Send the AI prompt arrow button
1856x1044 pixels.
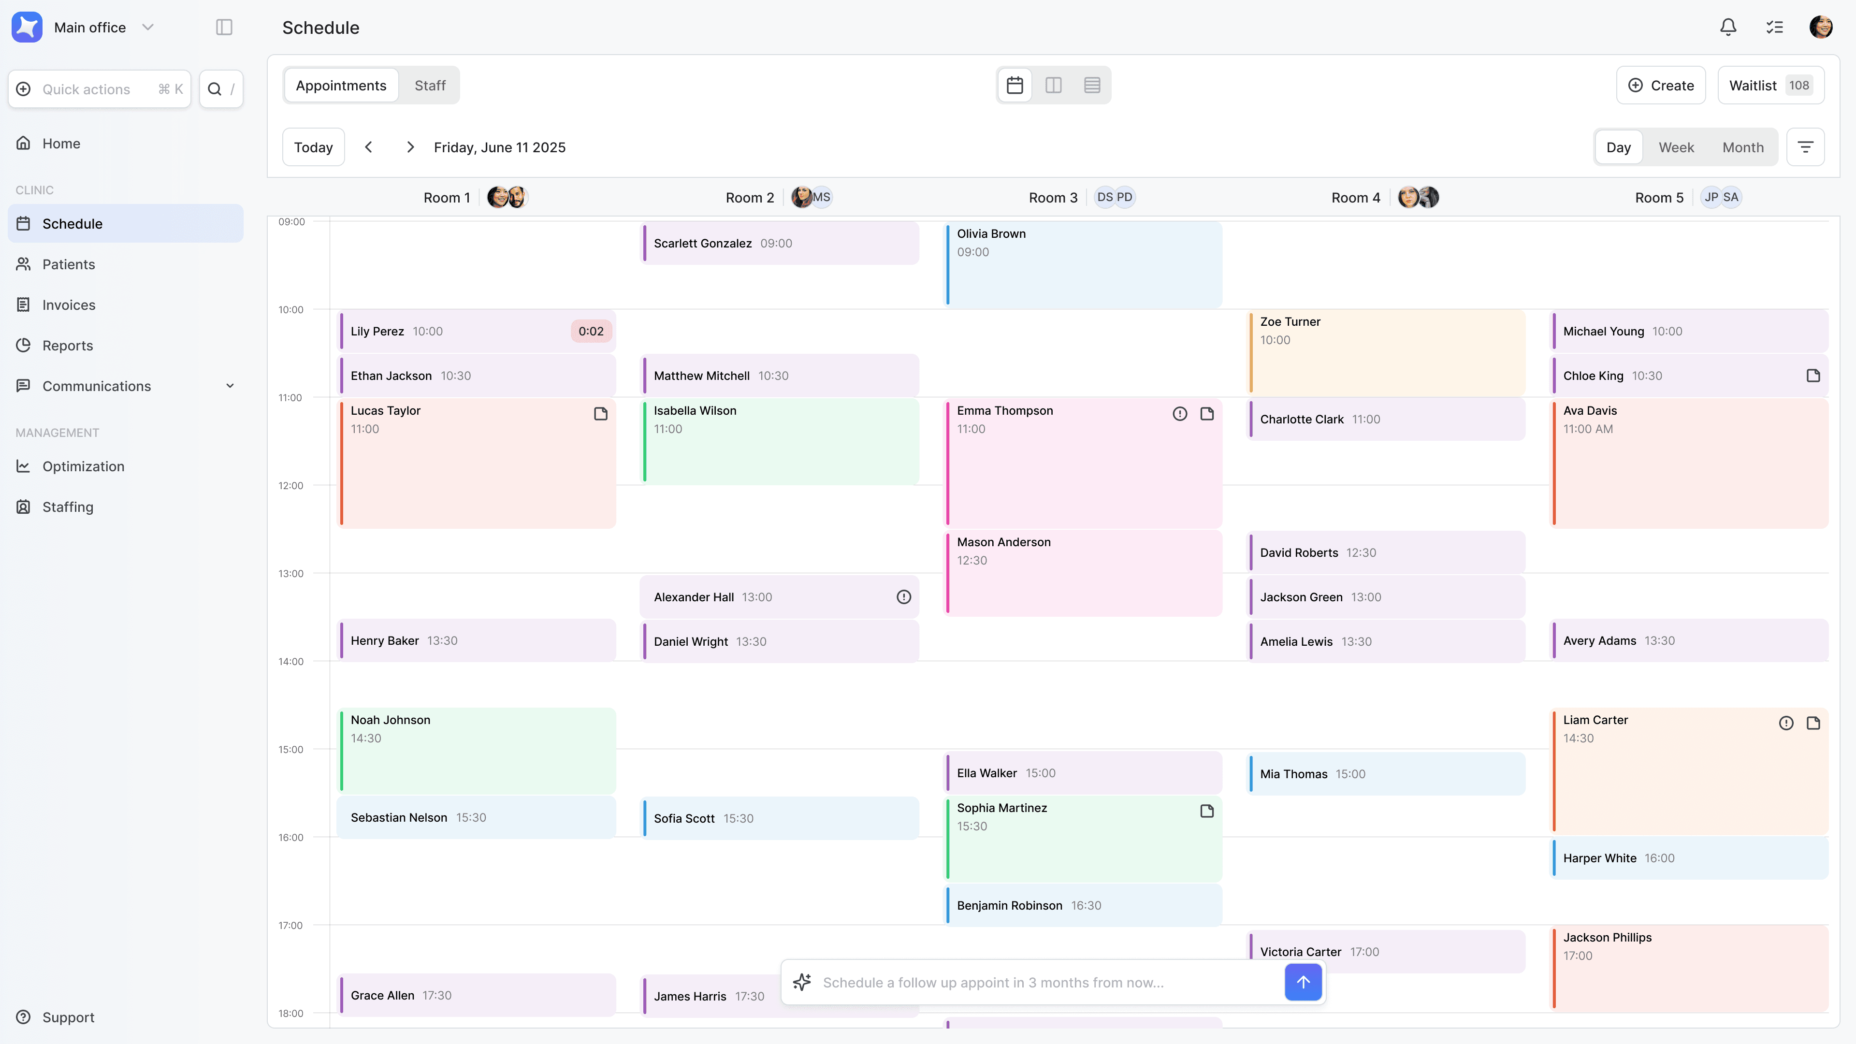(1303, 982)
